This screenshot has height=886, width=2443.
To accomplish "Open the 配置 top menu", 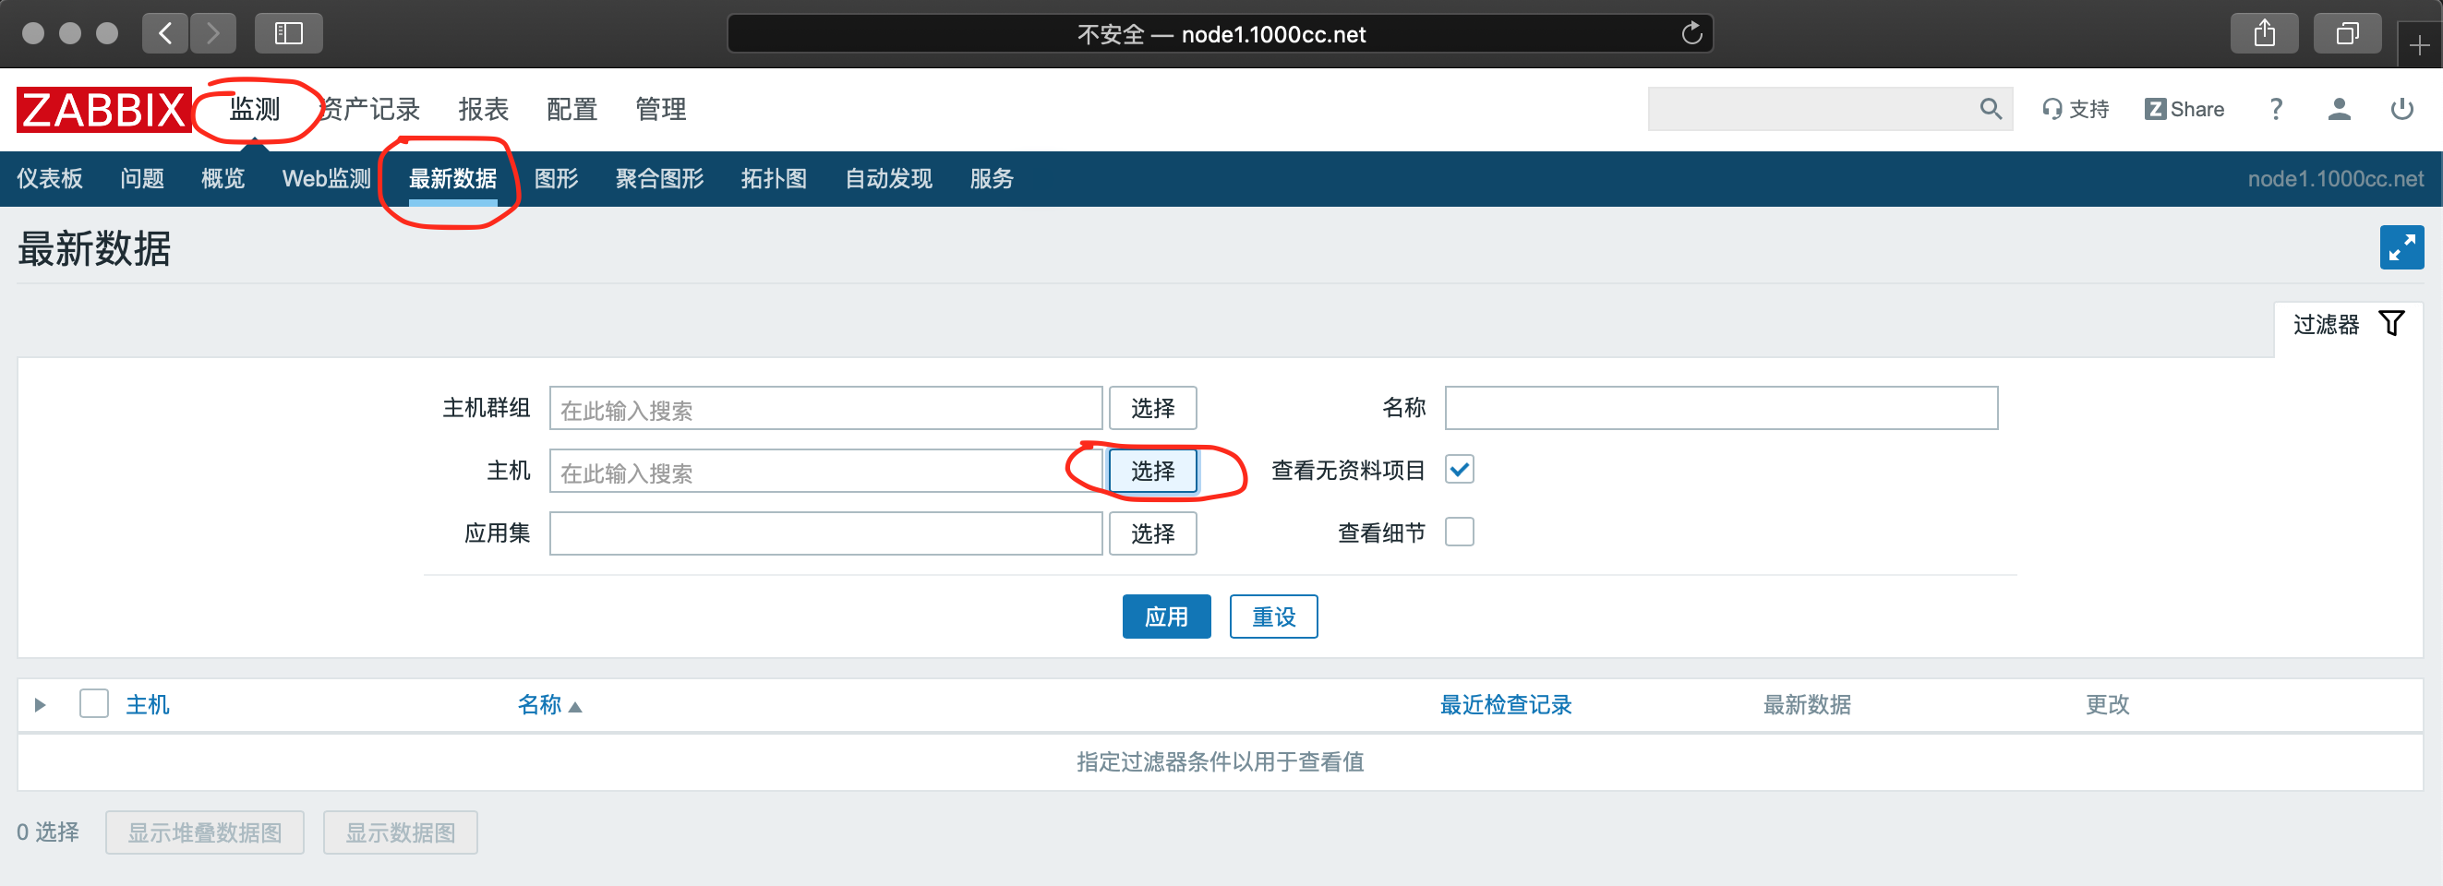I will (572, 110).
